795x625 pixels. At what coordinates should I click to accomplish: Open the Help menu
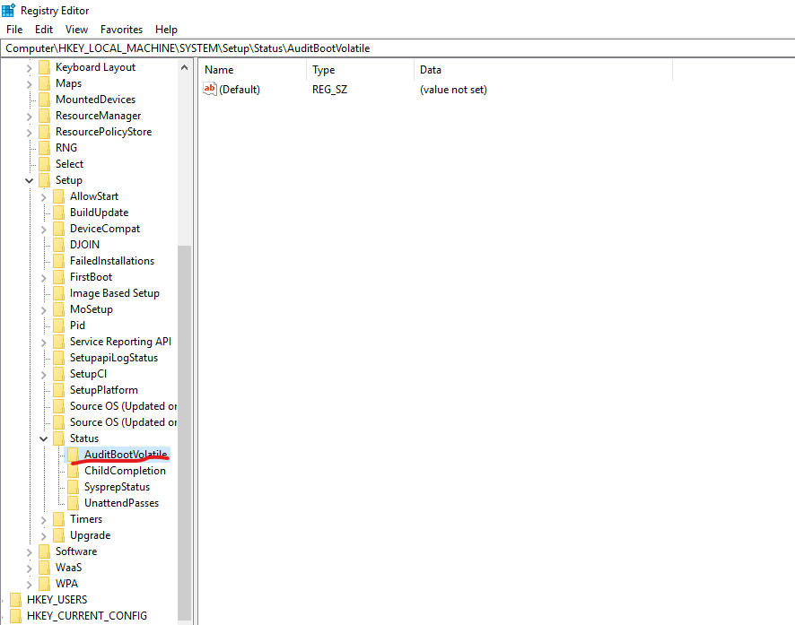pyautogui.click(x=166, y=30)
